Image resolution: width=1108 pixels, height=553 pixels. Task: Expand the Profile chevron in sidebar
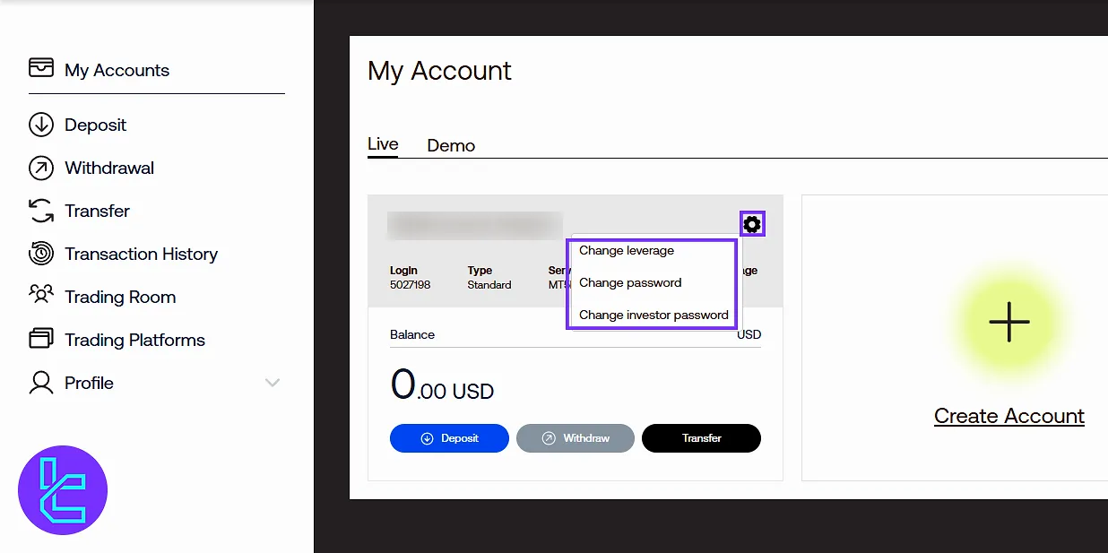pos(273,383)
